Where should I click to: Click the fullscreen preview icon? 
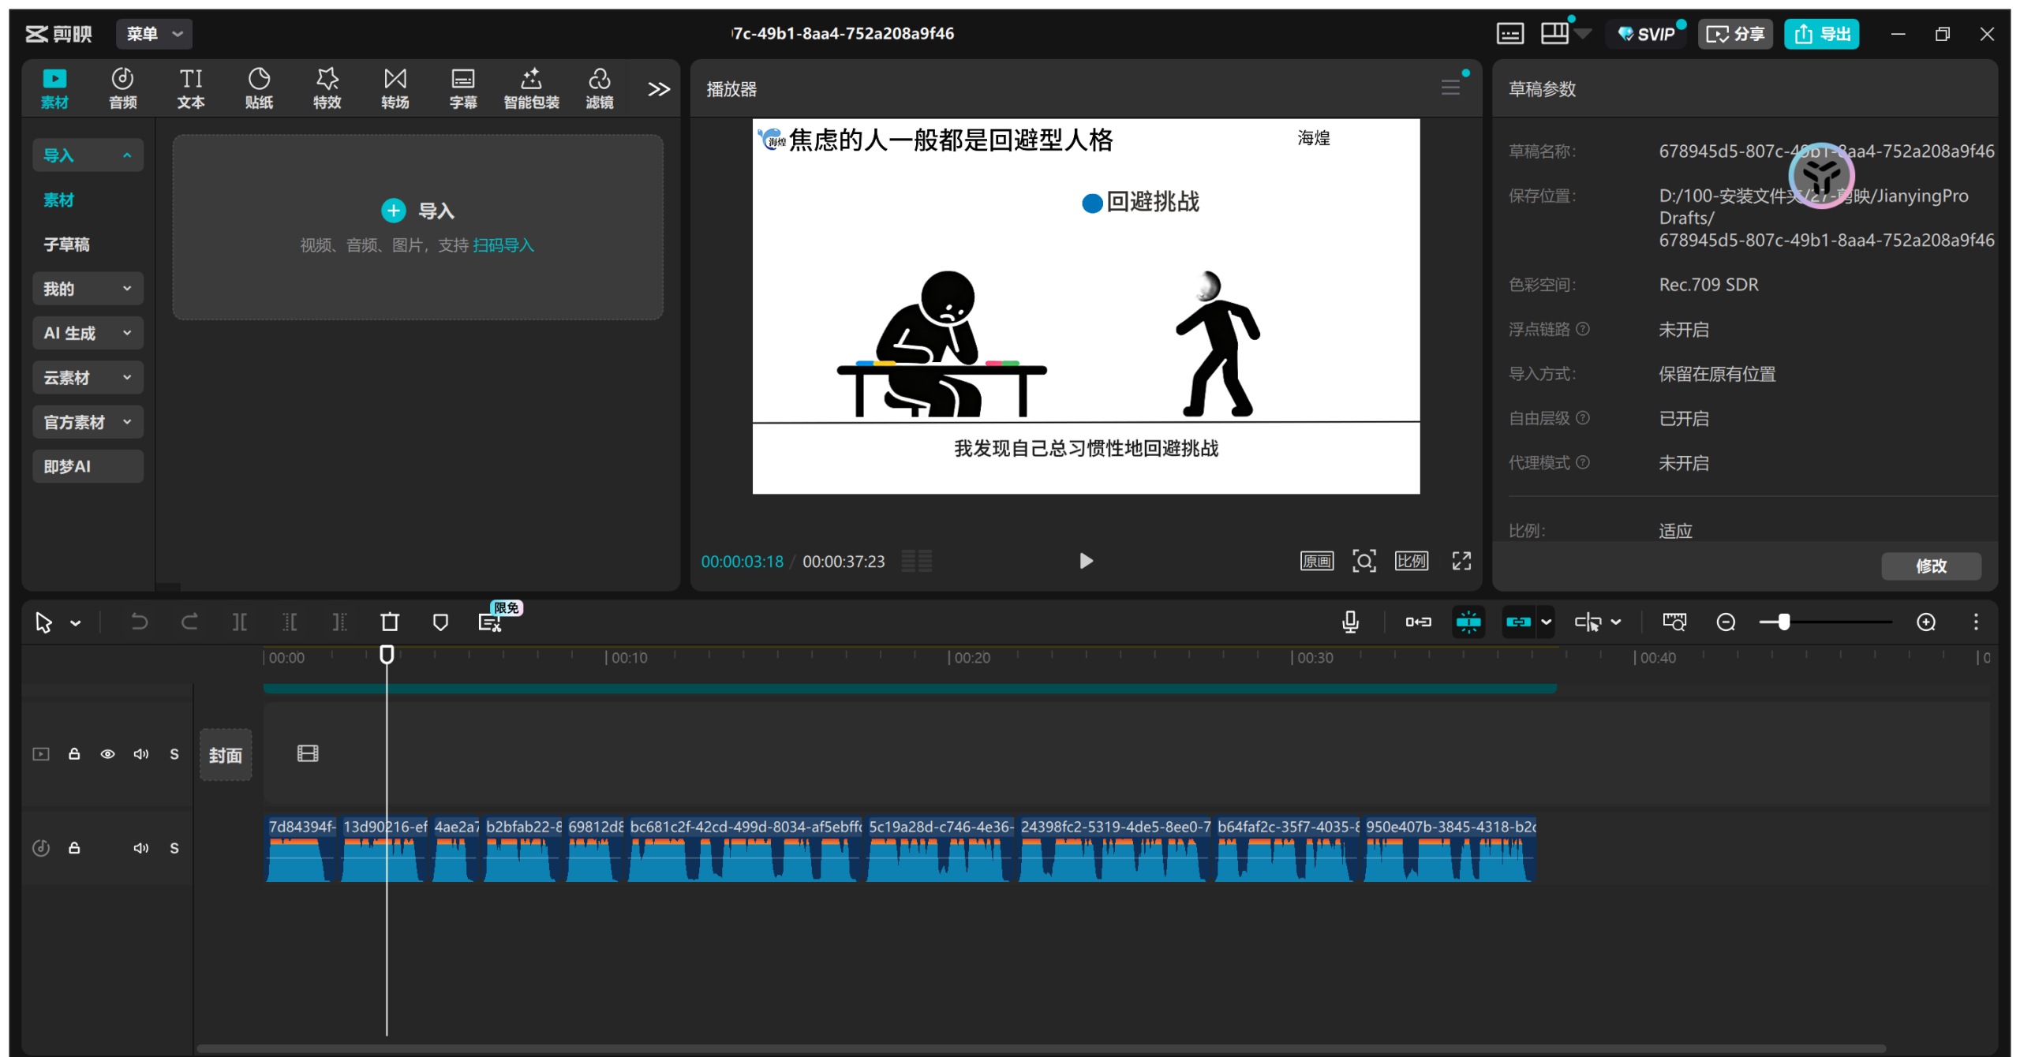(x=1461, y=561)
